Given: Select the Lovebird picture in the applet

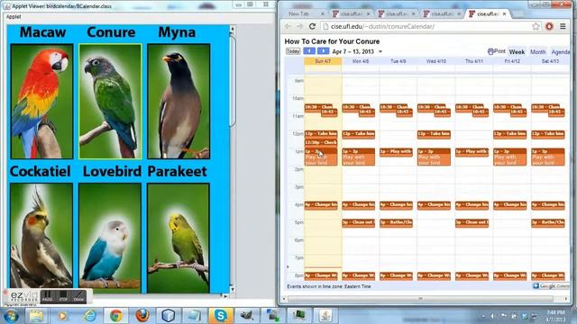Looking at the screenshot, I should point(110,237).
